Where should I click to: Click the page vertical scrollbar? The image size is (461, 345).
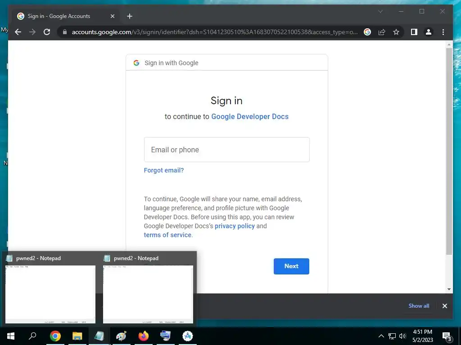[449, 151]
